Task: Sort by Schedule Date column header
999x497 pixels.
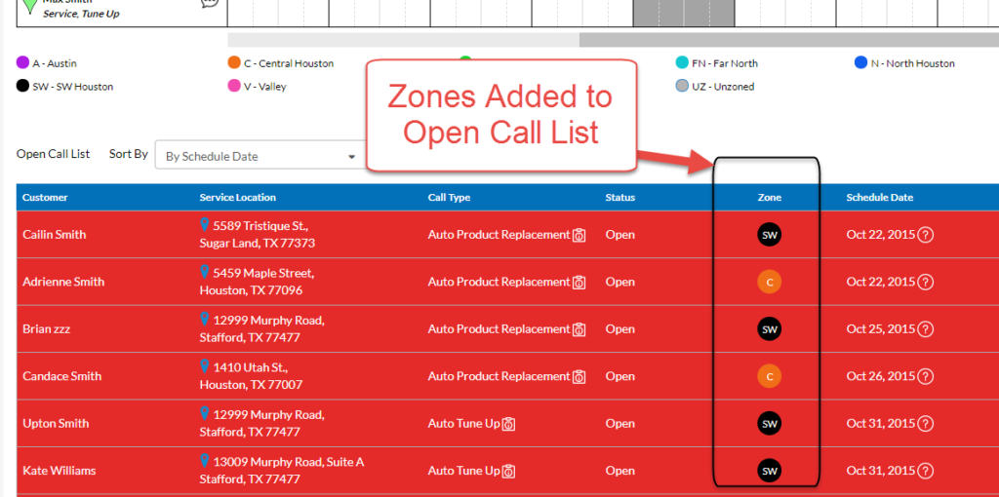Action: click(879, 197)
